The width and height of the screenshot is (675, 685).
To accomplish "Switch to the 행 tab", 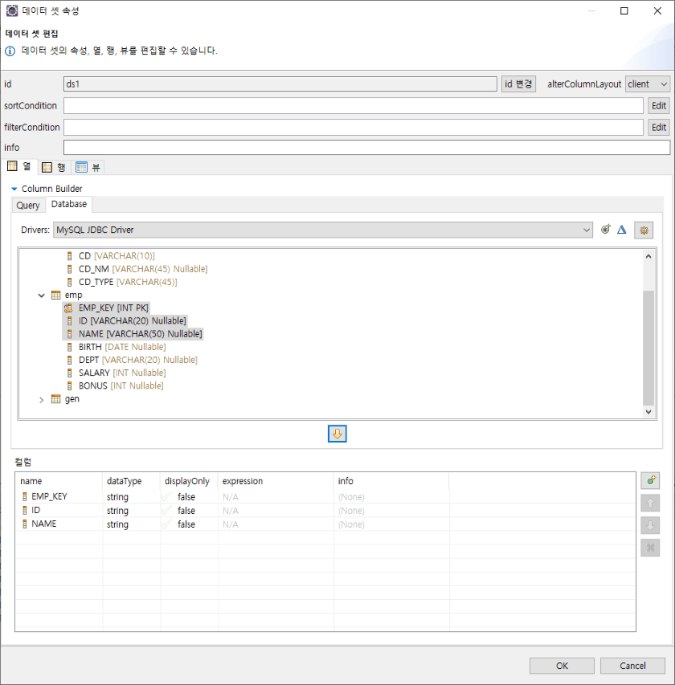I will (x=55, y=167).
